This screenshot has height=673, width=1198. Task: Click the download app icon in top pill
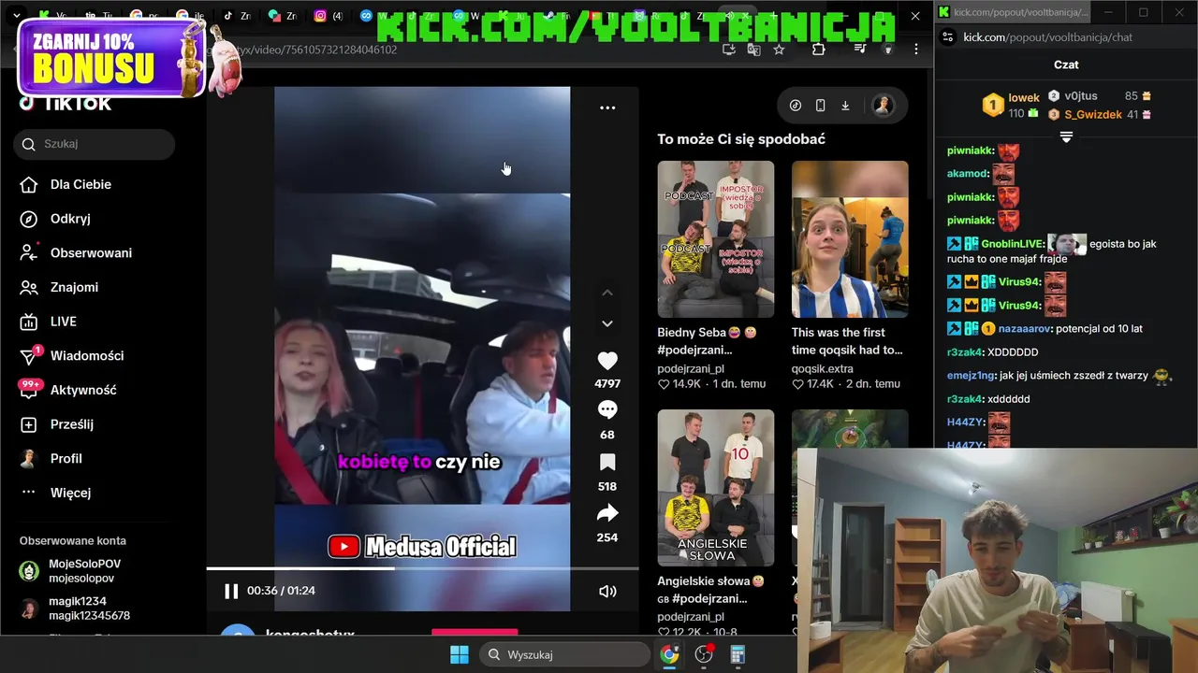pyautogui.click(x=845, y=106)
